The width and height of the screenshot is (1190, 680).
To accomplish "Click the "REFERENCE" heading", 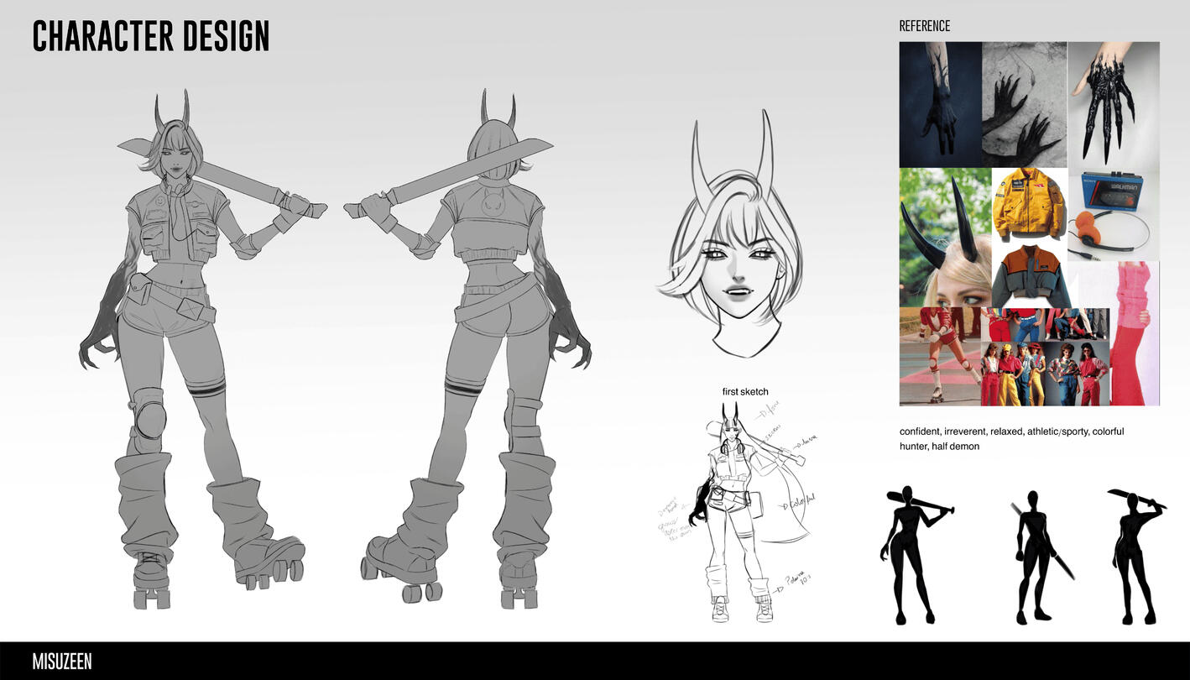I will click(925, 26).
